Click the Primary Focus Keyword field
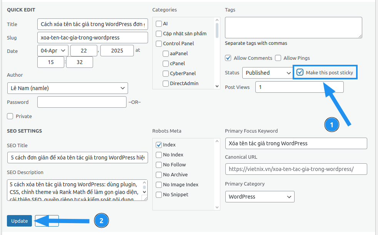Image resolution: width=378 pixels, height=235 pixels. 296,143
